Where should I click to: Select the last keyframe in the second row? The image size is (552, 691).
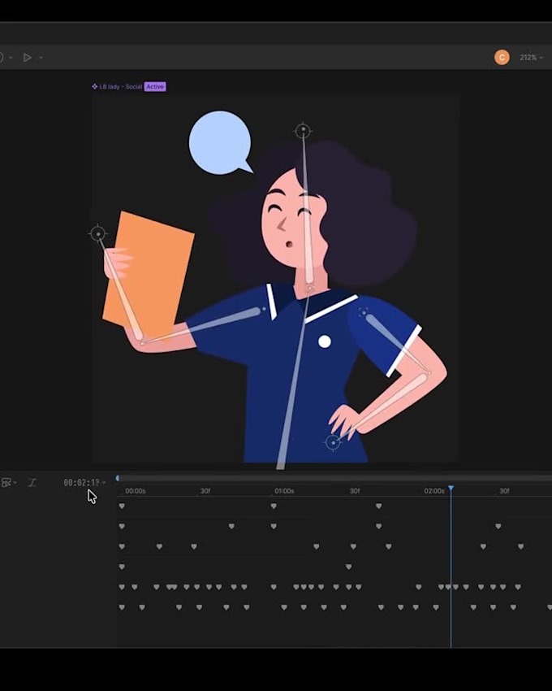tap(498, 526)
